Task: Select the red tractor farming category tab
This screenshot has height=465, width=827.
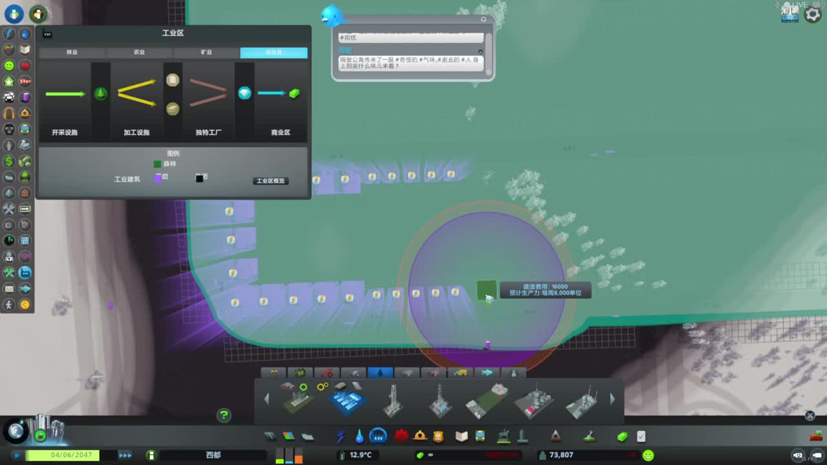Action: point(327,373)
